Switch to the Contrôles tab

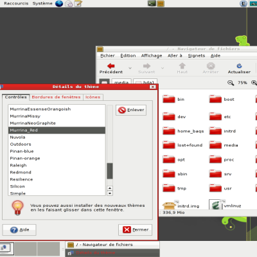[x=16, y=97]
